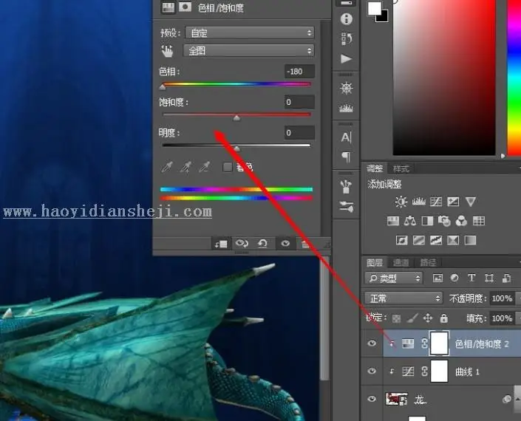Open the 类型 layer filter dropdown

click(394, 278)
